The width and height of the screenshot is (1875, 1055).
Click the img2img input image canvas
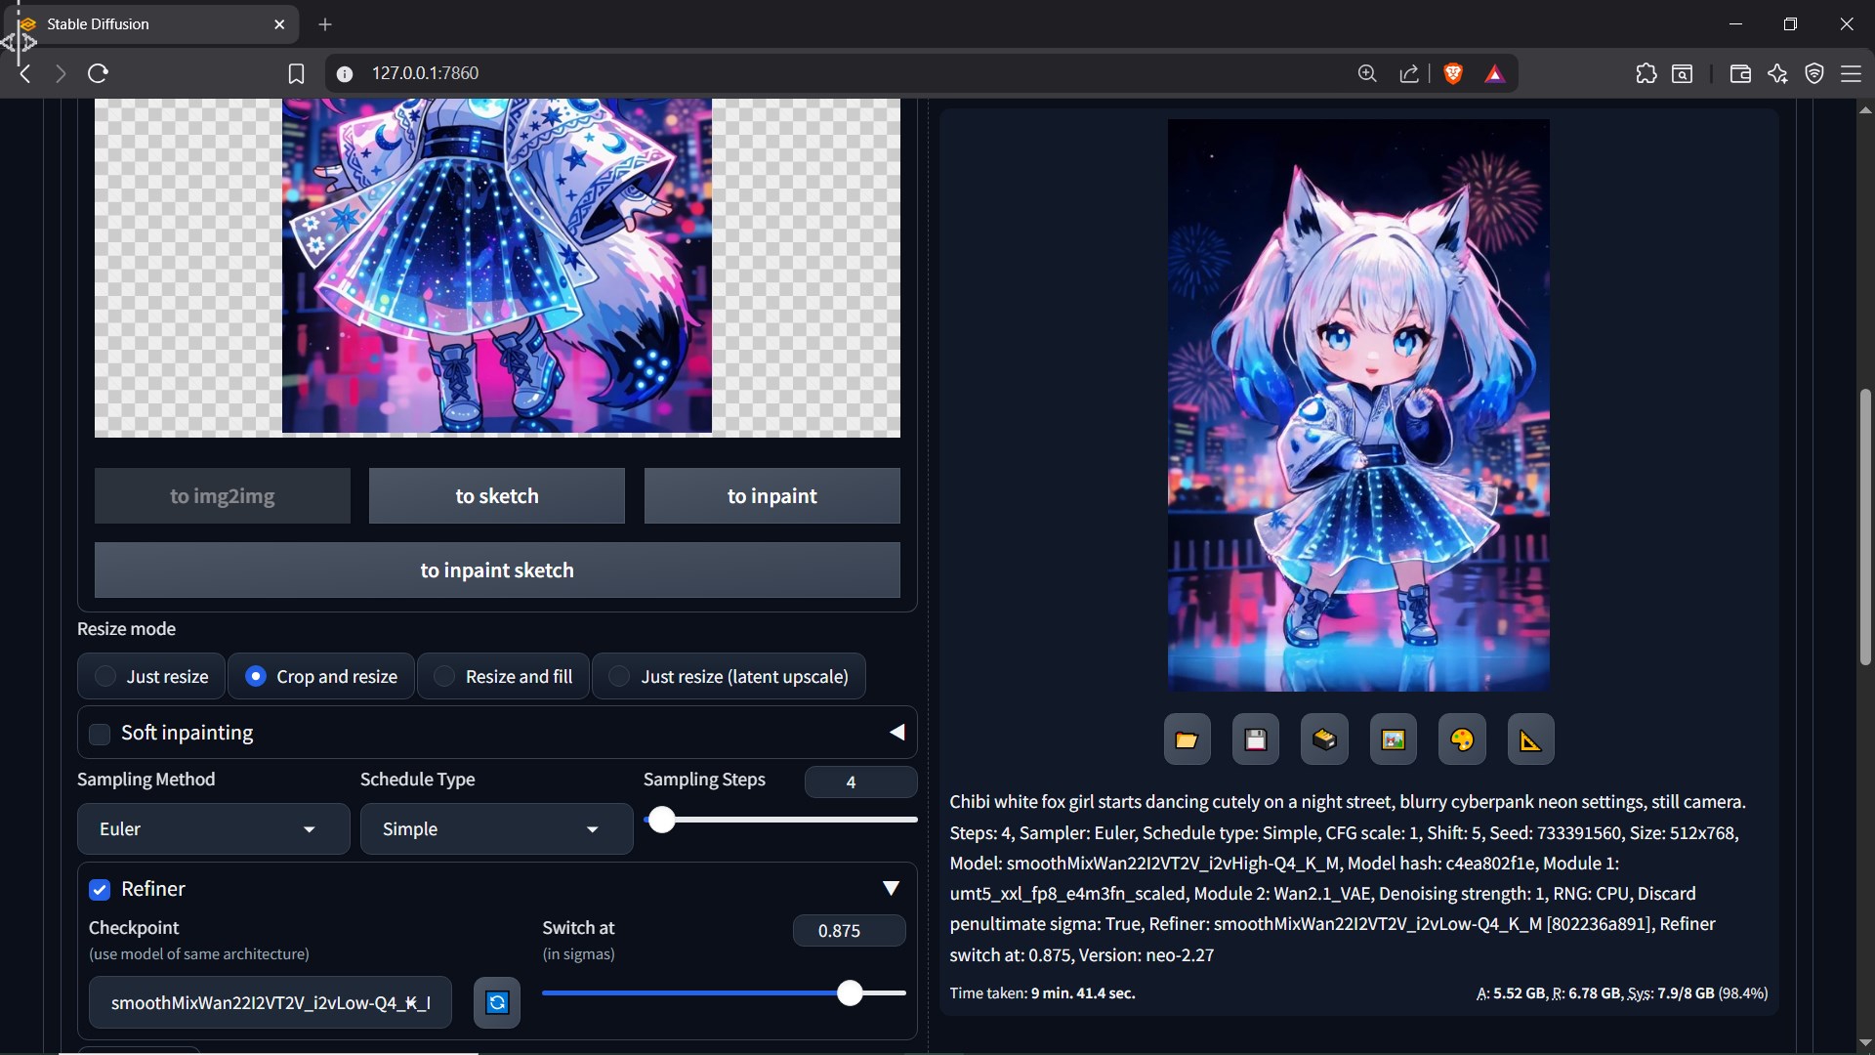[497, 266]
